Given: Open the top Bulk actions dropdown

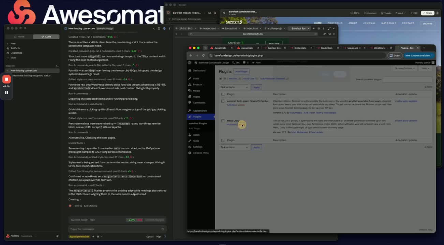Looking at the screenshot, I should coord(234,87).
